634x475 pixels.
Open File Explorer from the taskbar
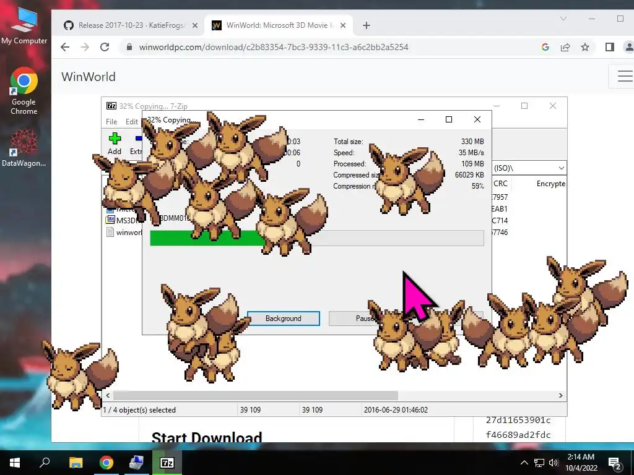click(76, 463)
